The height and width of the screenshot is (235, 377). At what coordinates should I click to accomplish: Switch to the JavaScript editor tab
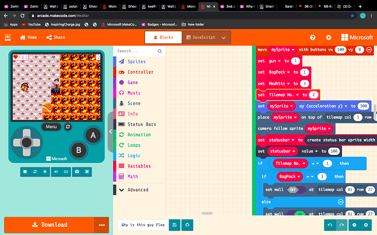(x=201, y=37)
